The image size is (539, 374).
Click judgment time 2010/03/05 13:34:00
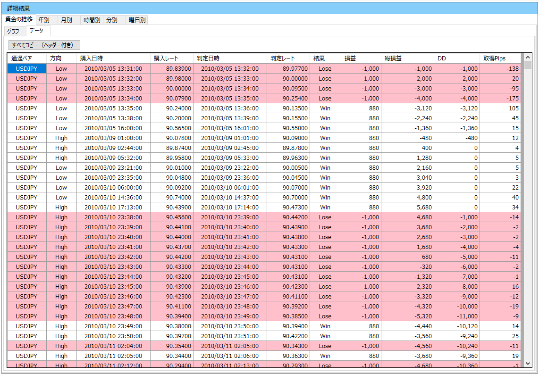coord(230,89)
